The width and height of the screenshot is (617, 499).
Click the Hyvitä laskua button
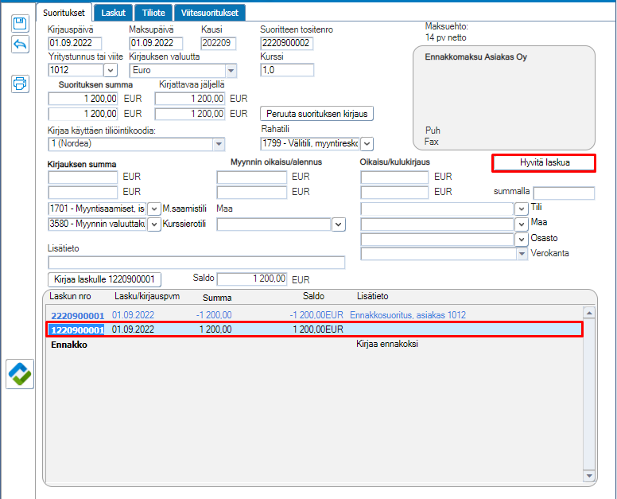(544, 162)
